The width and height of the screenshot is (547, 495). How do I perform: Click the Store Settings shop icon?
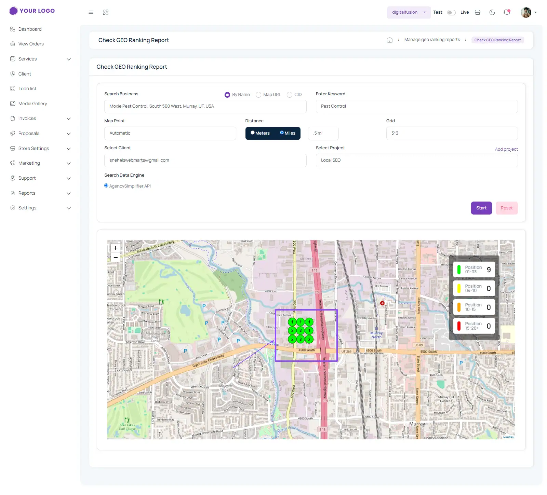click(13, 148)
